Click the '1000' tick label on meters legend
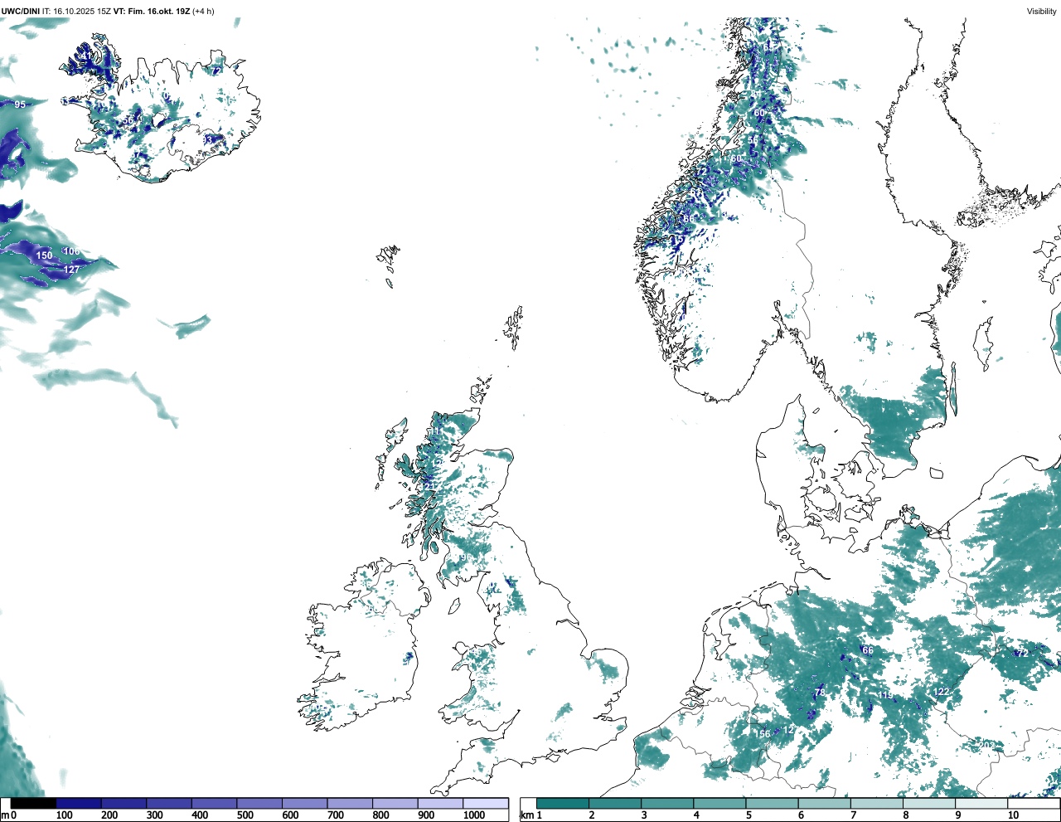This screenshot has height=822, width=1061. coord(474,815)
